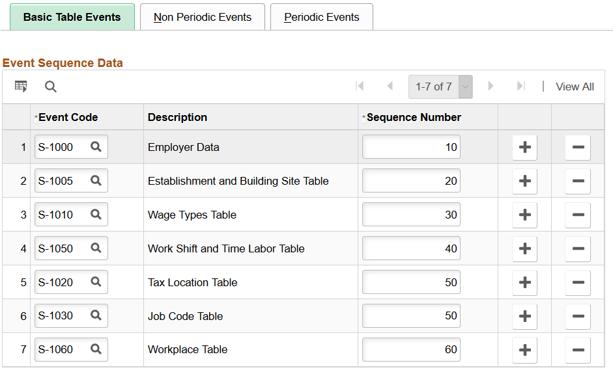Add row after Job Code Table
The height and width of the screenshot is (374, 613).
click(x=524, y=316)
